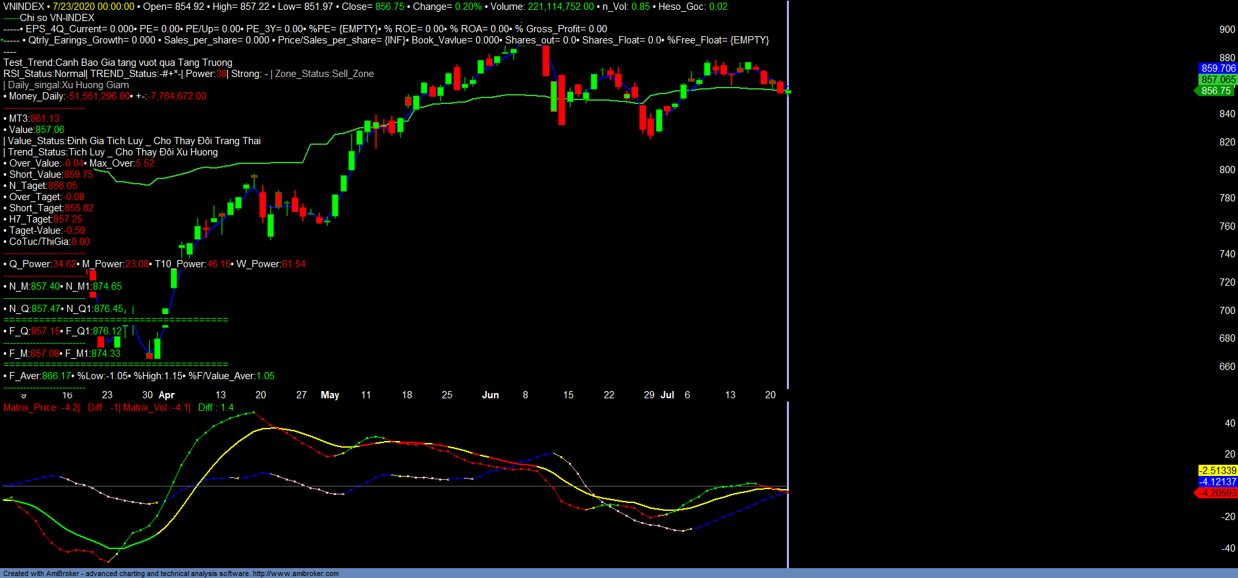Viewport: 1238px width, 578px height.
Task: Click the blue 859.706 price tag
Action: click(x=1218, y=68)
